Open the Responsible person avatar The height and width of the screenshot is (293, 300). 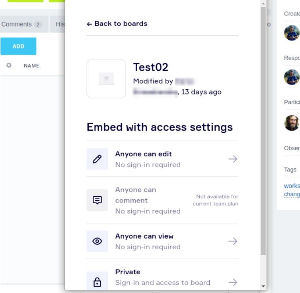click(x=292, y=77)
